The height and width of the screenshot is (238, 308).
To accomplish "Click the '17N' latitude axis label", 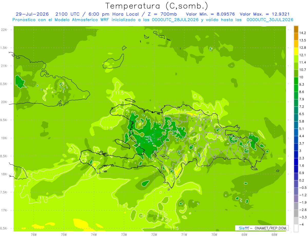I will click(x=4, y=211).
